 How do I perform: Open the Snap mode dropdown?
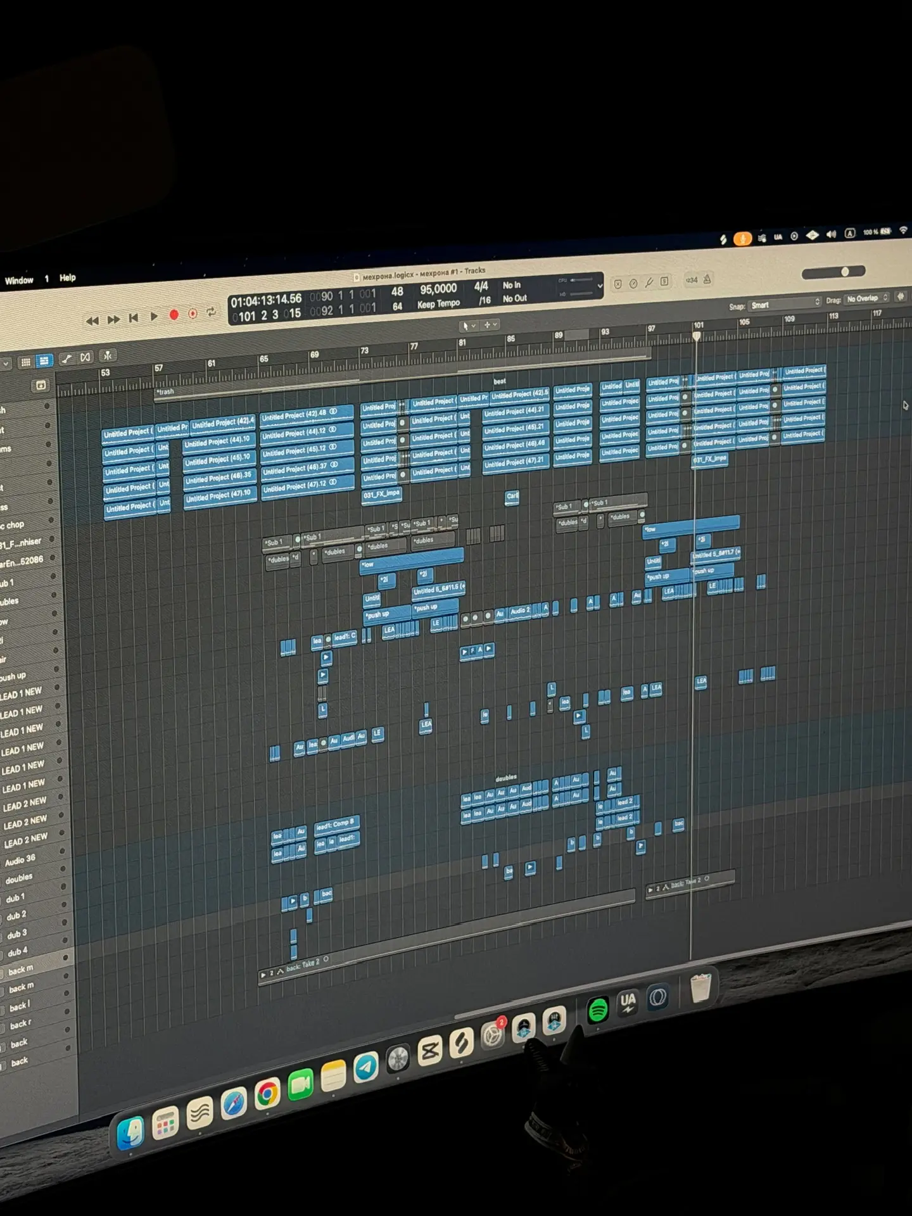(x=785, y=303)
